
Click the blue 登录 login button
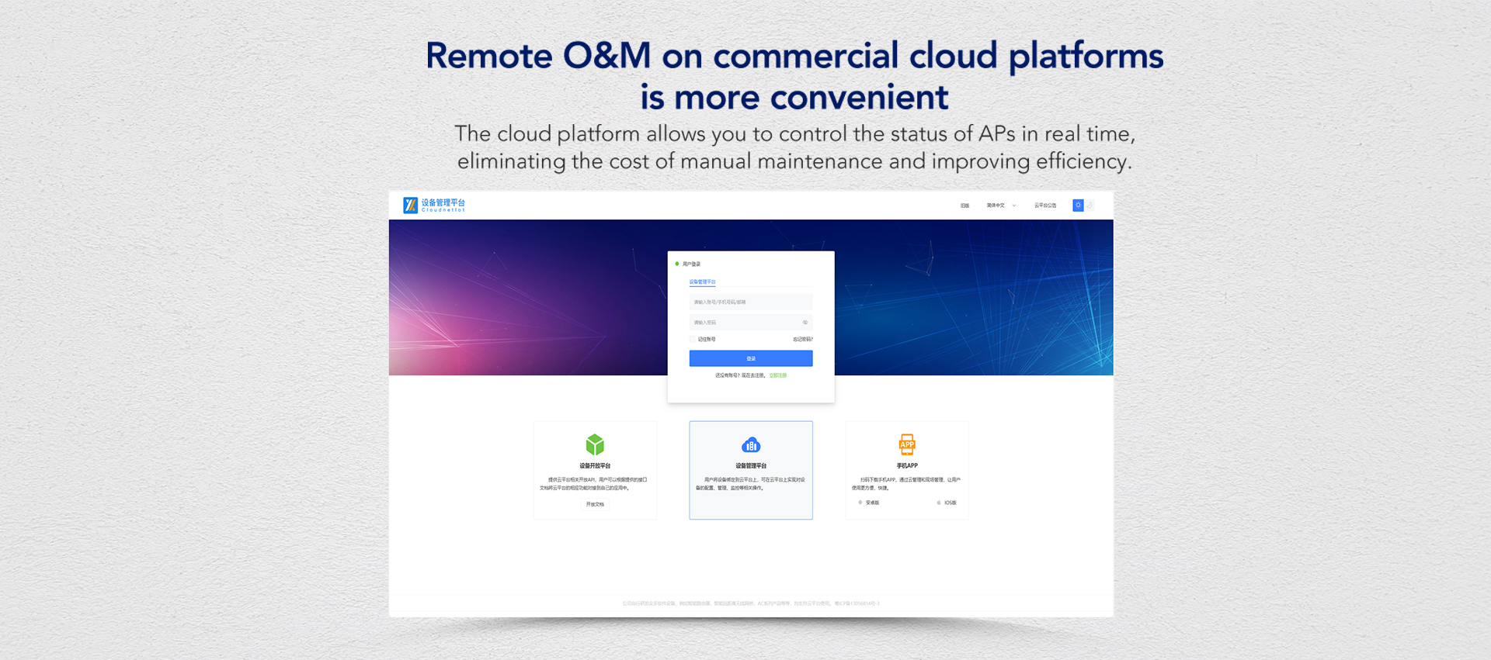pyautogui.click(x=751, y=358)
